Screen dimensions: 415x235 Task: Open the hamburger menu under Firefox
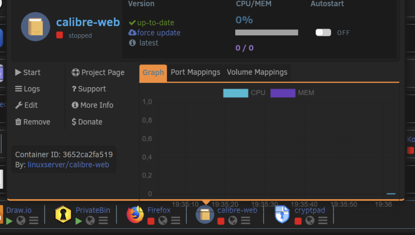[x=176, y=220]
